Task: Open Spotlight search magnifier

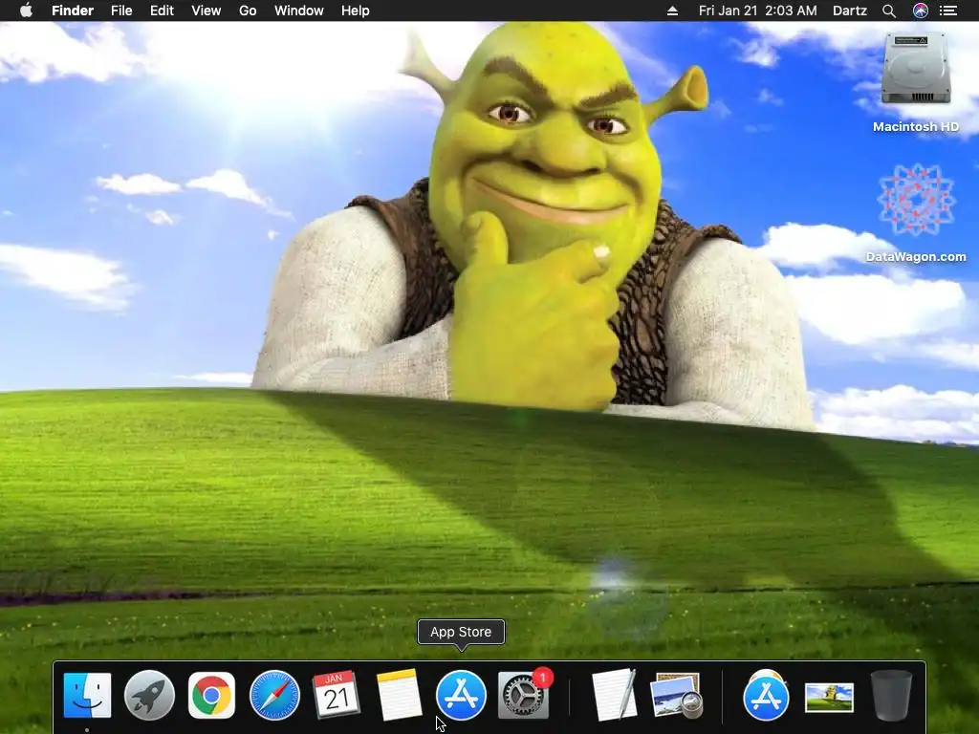Action: point(889,11)
